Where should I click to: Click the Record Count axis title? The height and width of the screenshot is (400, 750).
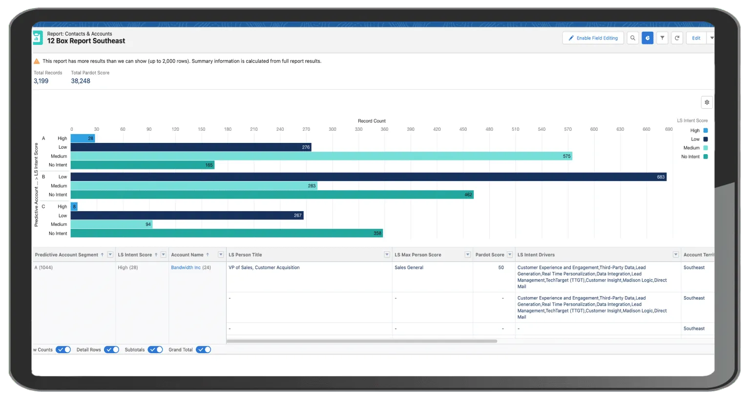tap(372, 121)
